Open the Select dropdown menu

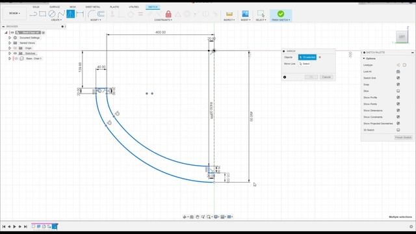(x=261, y=20)
